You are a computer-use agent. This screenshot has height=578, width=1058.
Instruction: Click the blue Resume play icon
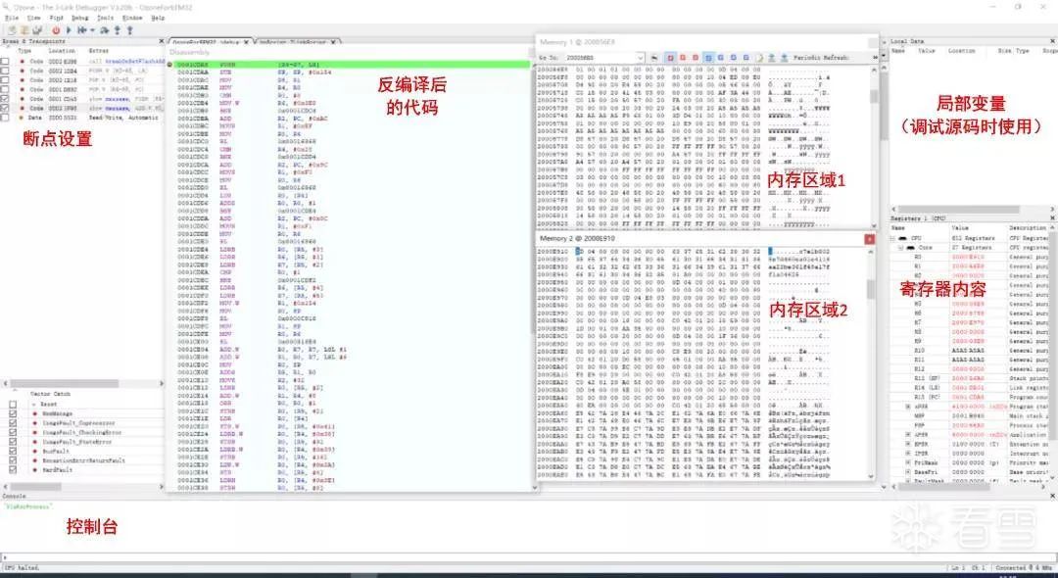click(69, 29)
